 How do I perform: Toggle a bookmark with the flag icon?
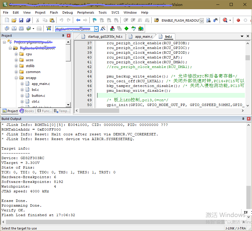(94, 20)
